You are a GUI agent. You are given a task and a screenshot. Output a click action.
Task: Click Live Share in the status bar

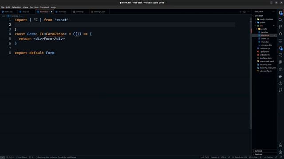pos(21,157)
